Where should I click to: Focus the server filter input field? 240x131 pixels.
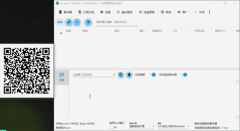117,22
